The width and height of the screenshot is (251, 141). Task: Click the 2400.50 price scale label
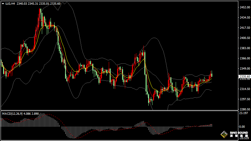click(244, 38)
